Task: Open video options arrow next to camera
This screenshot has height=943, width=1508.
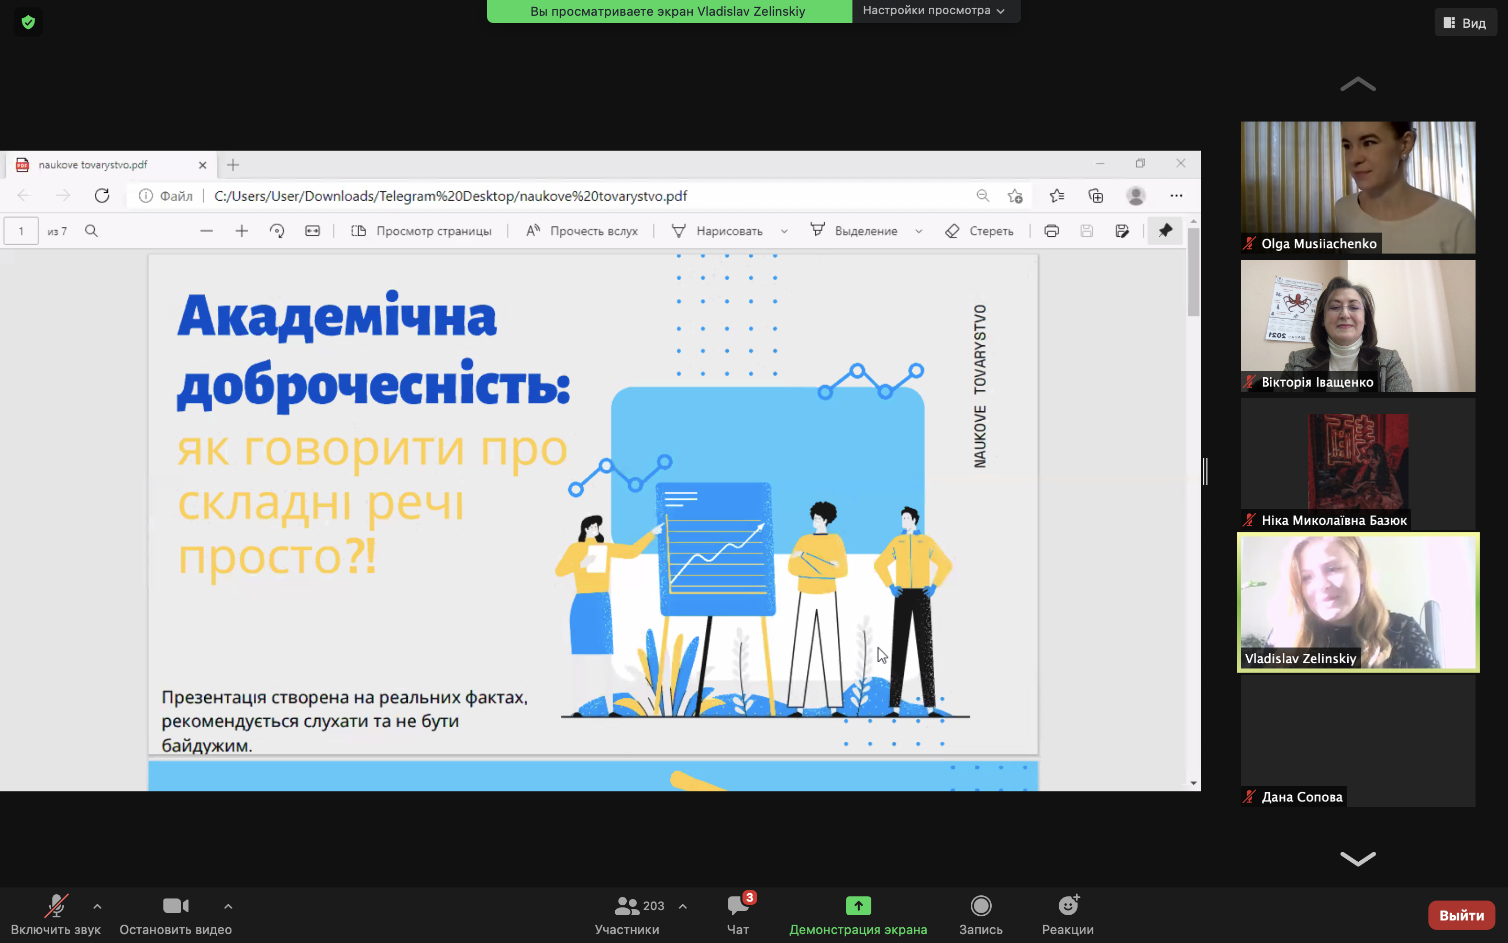Action: (x=228, y=906)
